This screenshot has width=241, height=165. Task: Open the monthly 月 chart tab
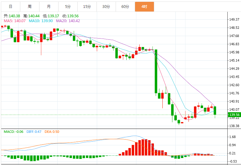49,7
